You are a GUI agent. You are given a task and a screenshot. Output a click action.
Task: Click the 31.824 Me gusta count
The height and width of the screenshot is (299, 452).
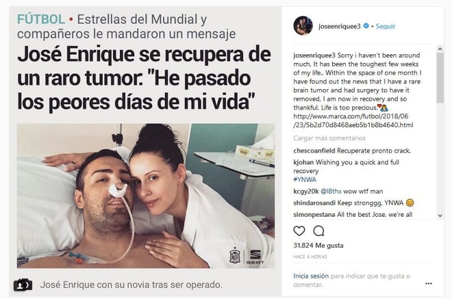(318, 245)
